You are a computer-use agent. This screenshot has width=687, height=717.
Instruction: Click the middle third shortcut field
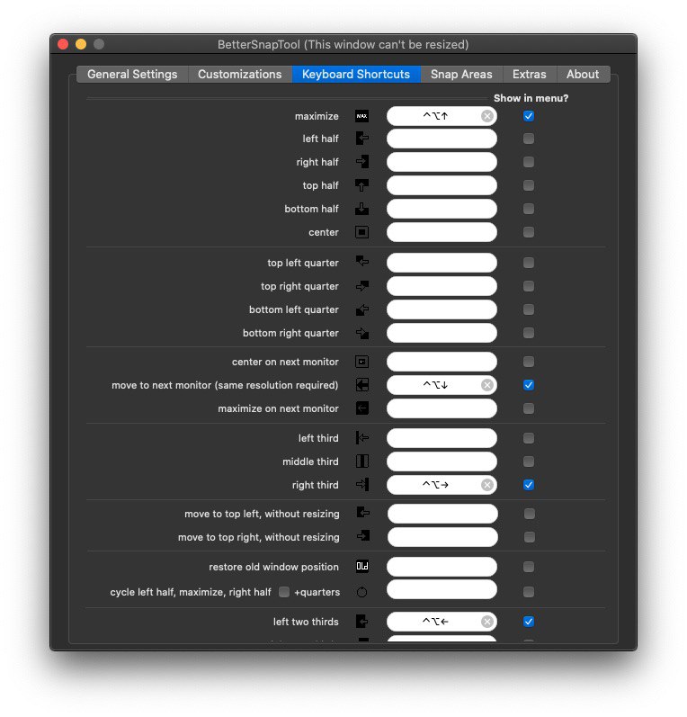coord(442,462)
